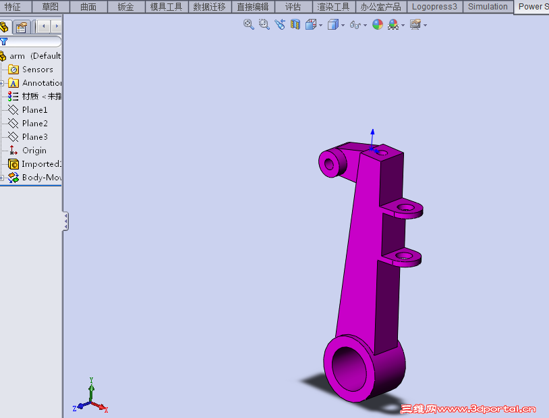Open the 数据迁移 tab

pyautogui.click(x=210, y=7)
